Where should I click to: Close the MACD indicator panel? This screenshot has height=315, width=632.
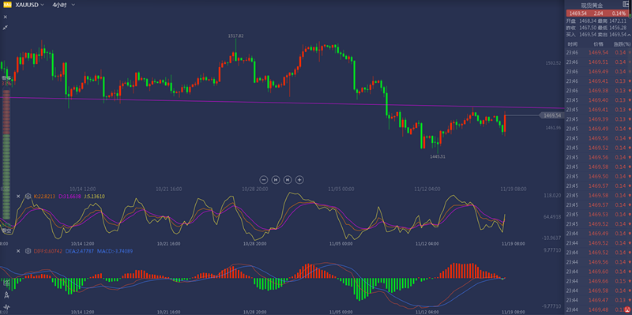tap(18, 251)
